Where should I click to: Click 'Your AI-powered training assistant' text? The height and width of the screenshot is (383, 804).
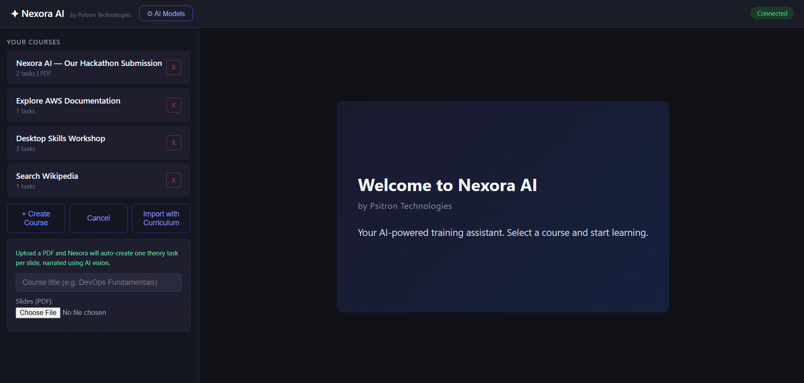[503, 233]
